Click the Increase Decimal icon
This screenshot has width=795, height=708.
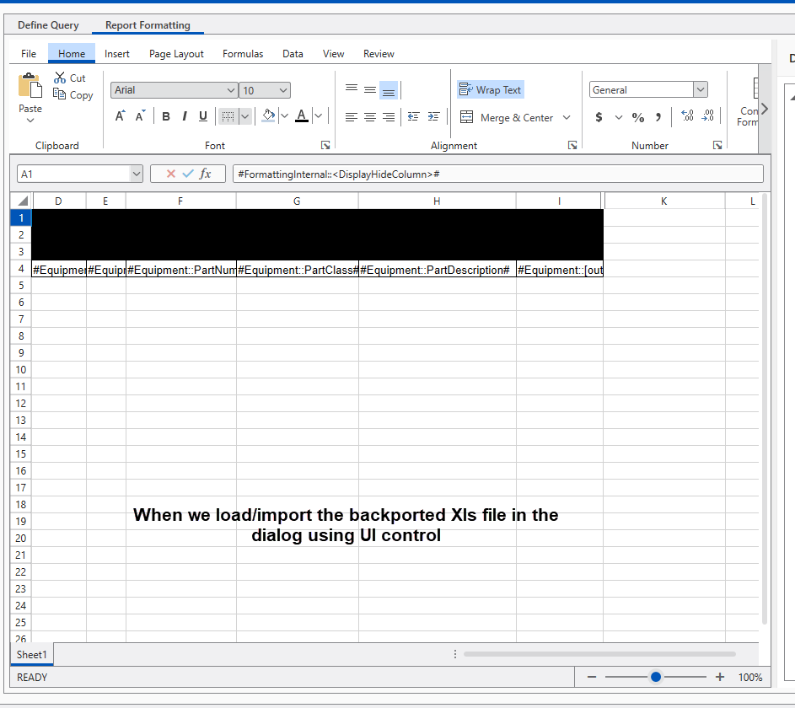[x=686, y=117]
